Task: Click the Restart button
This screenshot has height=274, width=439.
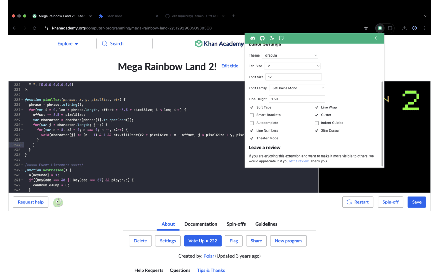Action: coord(357,202)
